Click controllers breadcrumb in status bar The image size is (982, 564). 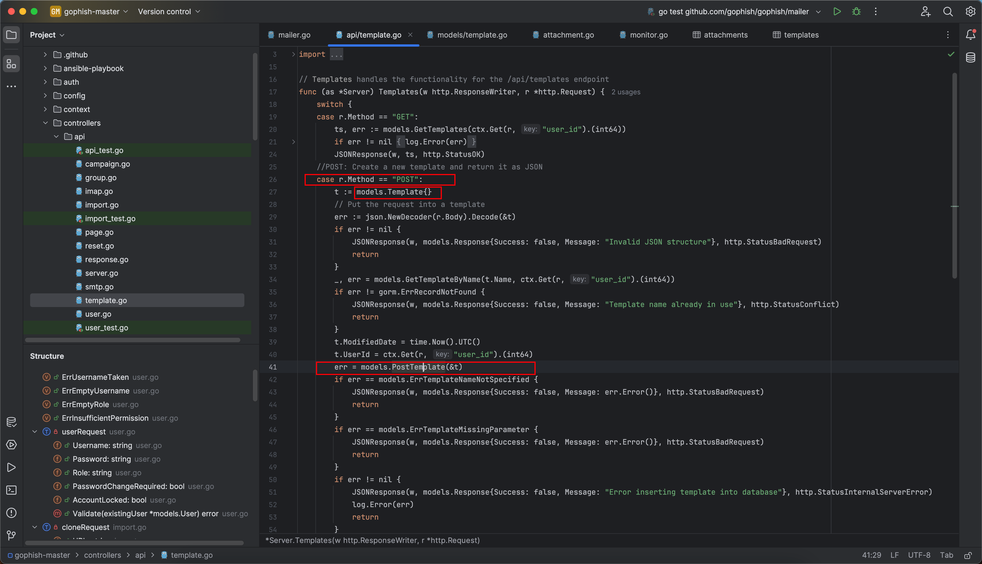(102, 555)
